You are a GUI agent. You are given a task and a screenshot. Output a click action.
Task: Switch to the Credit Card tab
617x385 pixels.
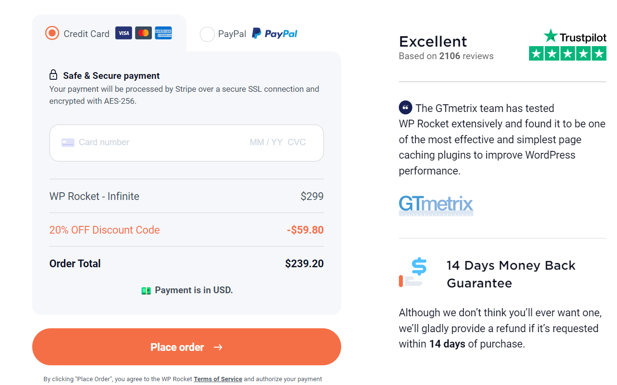coord(86,33)
